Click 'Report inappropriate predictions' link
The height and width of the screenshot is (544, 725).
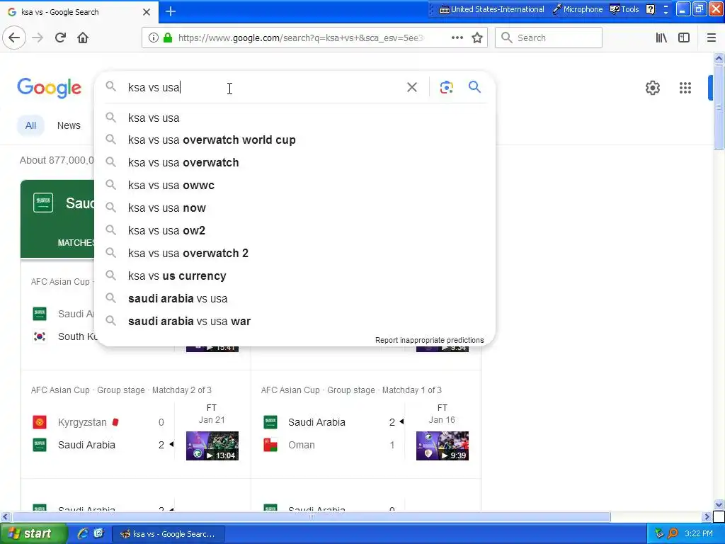tap(429, 340)
